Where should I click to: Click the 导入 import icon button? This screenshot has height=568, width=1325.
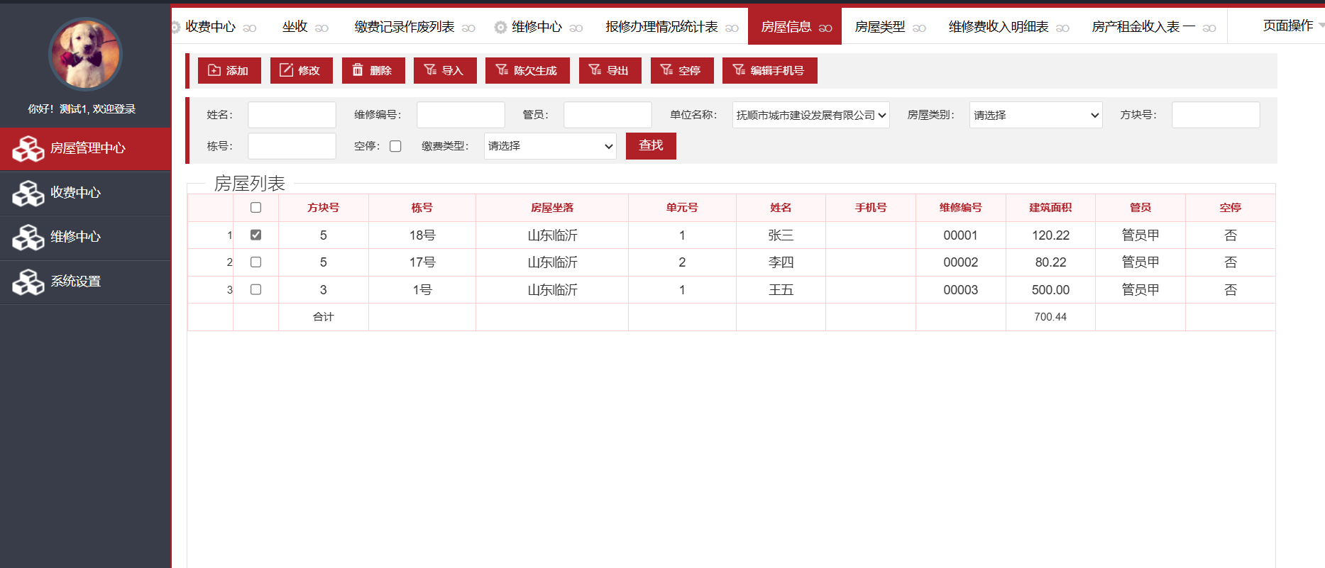pyautogui.click(x=430, y=70)
